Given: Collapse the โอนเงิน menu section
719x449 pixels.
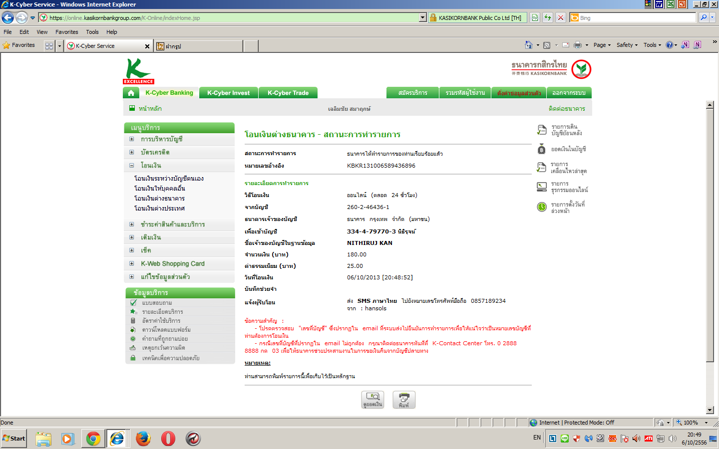Looking at the screenshot, I should (132, 165).
